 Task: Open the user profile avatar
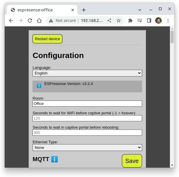click(x=158, y=21)
